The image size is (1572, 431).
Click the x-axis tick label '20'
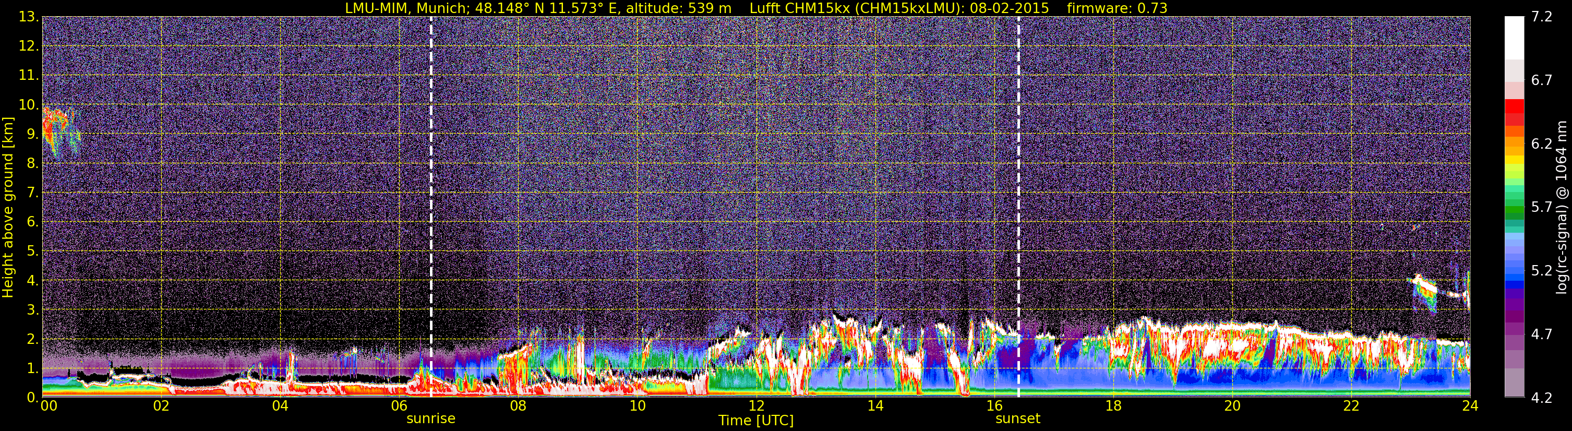pos(1232,406)
